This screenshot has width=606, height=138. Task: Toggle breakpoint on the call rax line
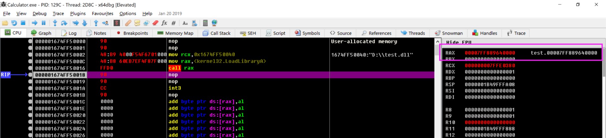(x=30, y=68)
